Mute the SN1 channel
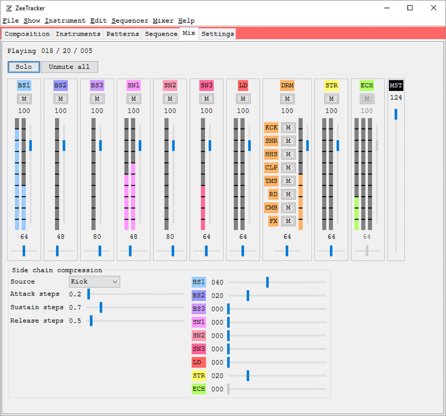446x416 pixels. coord(133,99)
